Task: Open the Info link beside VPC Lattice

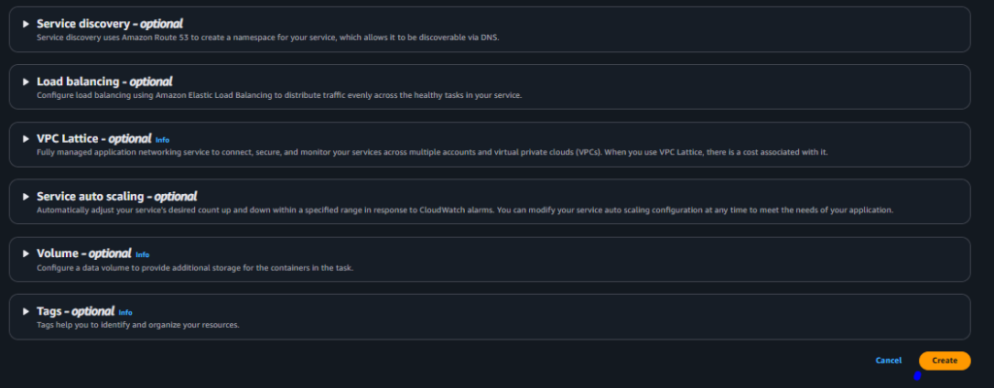Action: pyautogui.click(x=162, y=140)
